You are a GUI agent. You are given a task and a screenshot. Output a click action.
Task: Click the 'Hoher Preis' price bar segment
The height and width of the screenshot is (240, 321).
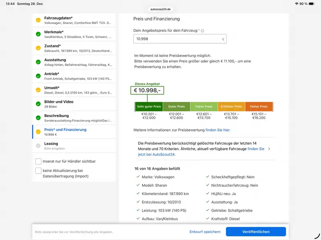(x=259, y=107)
